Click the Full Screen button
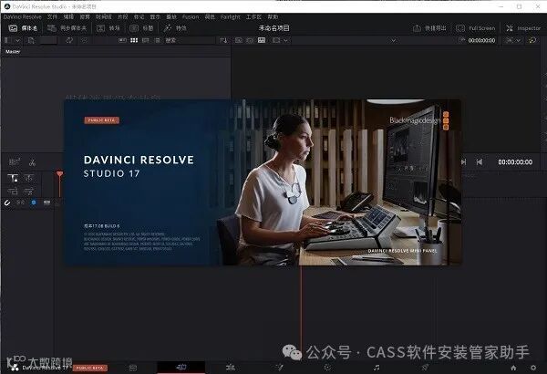The image size is (547, 374). click(x=476, y=28)
